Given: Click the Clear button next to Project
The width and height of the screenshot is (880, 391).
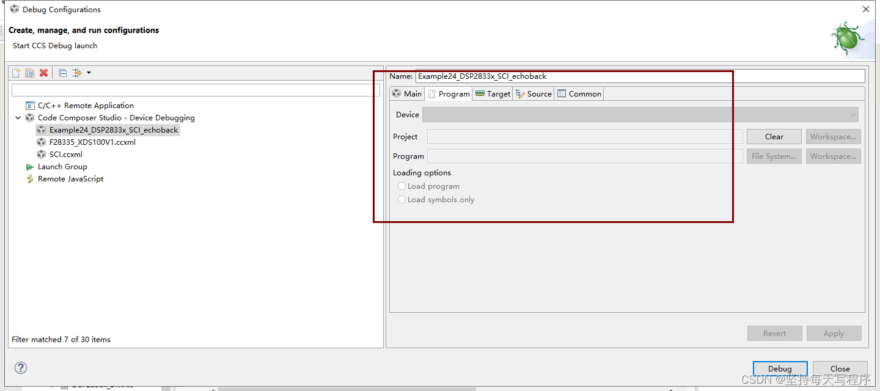Looking at the screenshot, I should [x=774, y=136].
